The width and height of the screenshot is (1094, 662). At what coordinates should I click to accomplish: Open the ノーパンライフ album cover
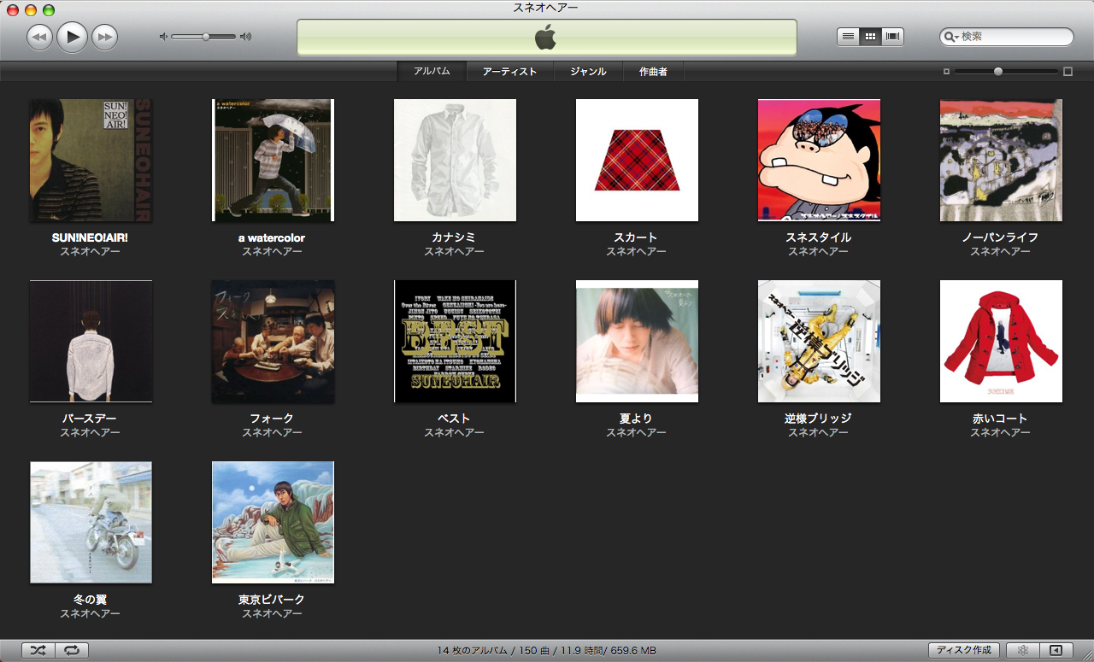(1001, 160)
